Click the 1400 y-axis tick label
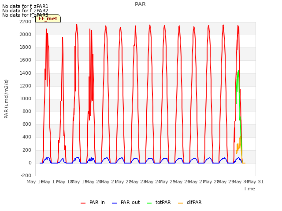Viewport: 282px width, 211px height. coord(26,73)
